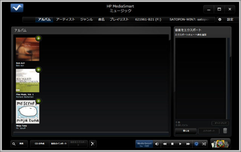Click the speaker volume icon
The height and width of the screenshot is (152, 241).
[157, 144]
